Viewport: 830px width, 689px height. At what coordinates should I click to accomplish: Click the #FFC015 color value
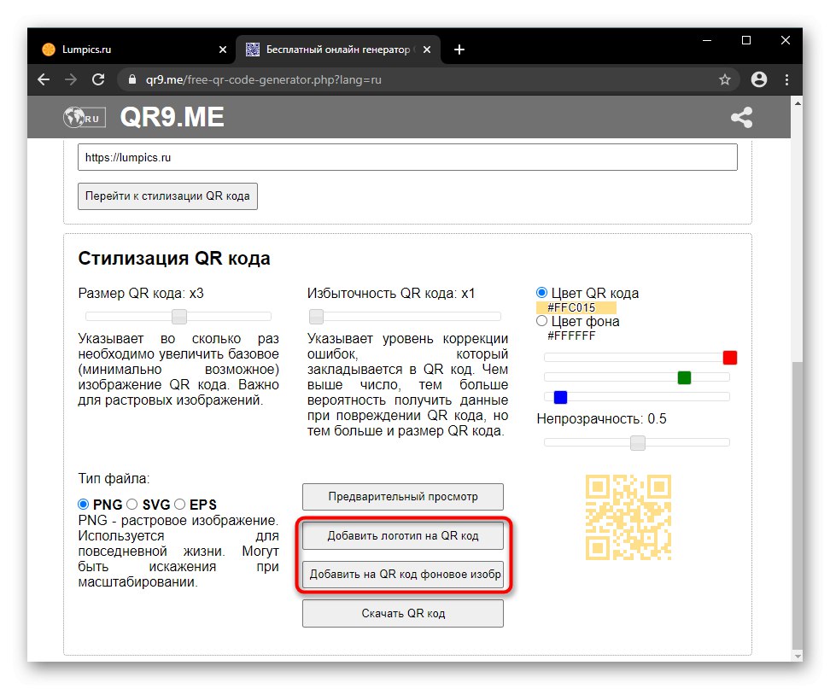(571, 308)
